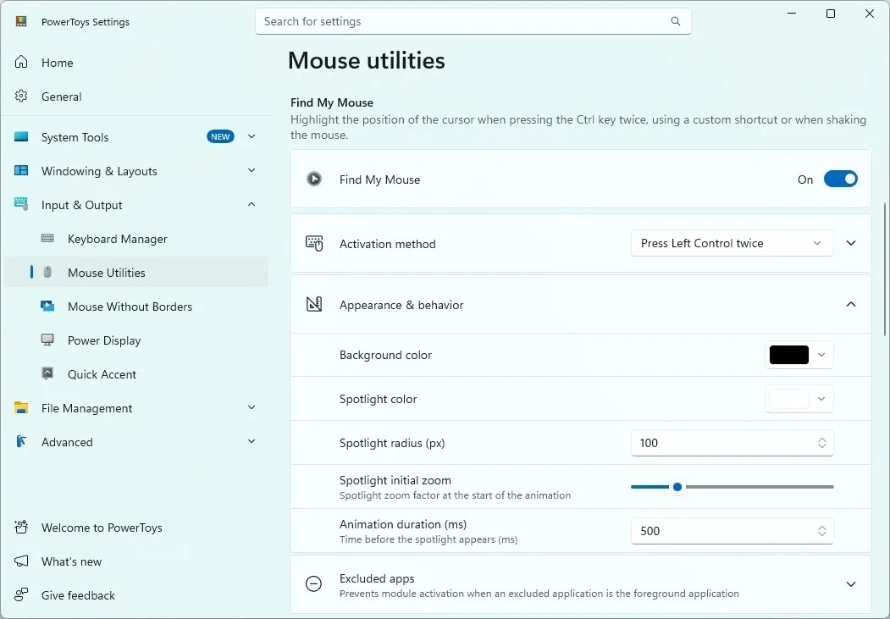Select Mouse Utilities in sidebar
This screenshot has width=890, height=619.
pyautogui.click(x=136, y=273)
